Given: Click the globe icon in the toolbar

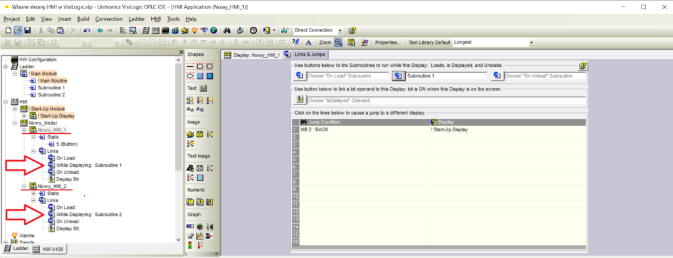Looking at the screenshot, I should (x=214, y=30).
